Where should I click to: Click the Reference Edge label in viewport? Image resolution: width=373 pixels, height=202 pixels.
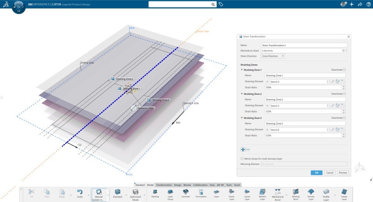tap(145, 108)
